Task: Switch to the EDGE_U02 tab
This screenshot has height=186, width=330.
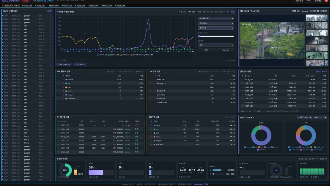Action: tap(27, 6)
